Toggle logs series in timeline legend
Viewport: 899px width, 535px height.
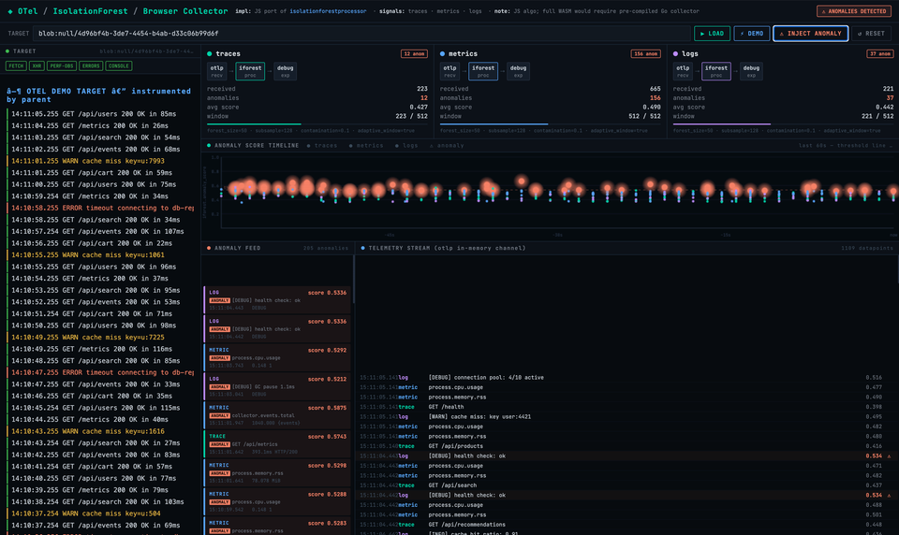point(406,146)
